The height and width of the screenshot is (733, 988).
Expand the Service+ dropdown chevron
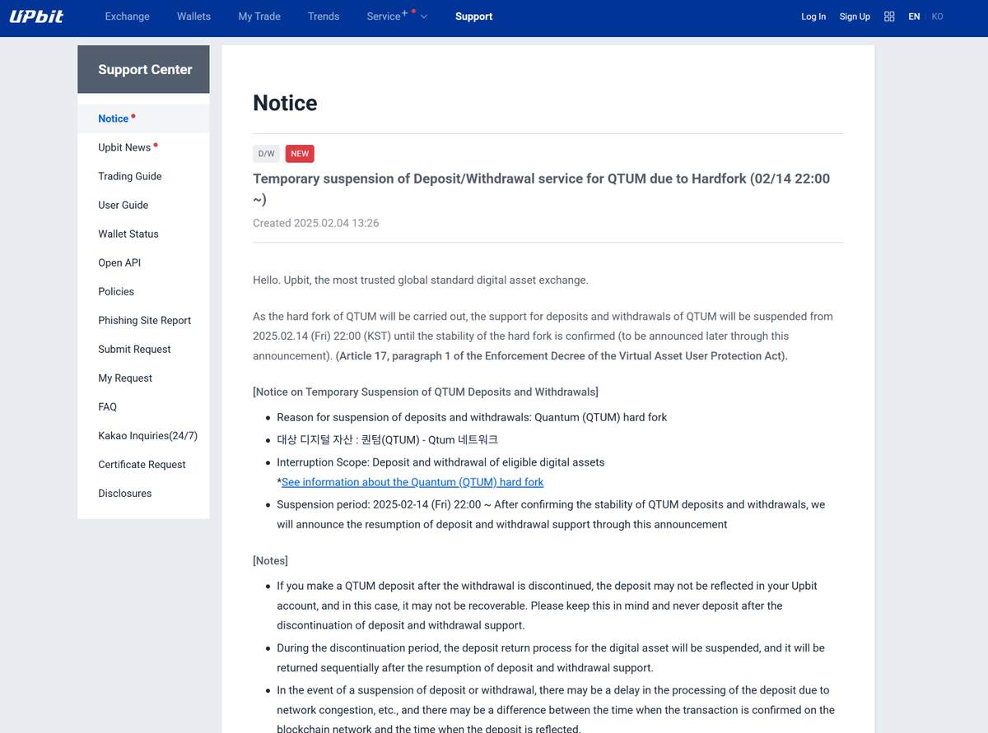[x=424, y=16]
